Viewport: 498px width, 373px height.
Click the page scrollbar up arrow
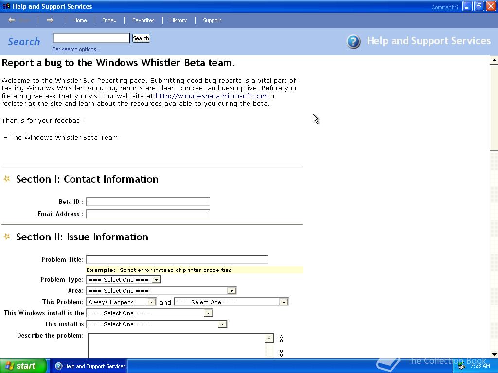click(494, 60)
